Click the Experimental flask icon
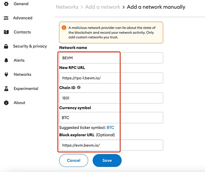Screen dimensions: 205x172 pos(6,89)
